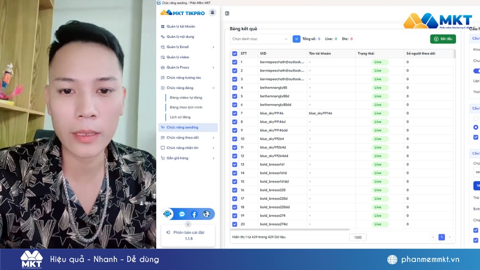
Task: Toggle the sidebar hamburger menu button
Action: (212, 13)
